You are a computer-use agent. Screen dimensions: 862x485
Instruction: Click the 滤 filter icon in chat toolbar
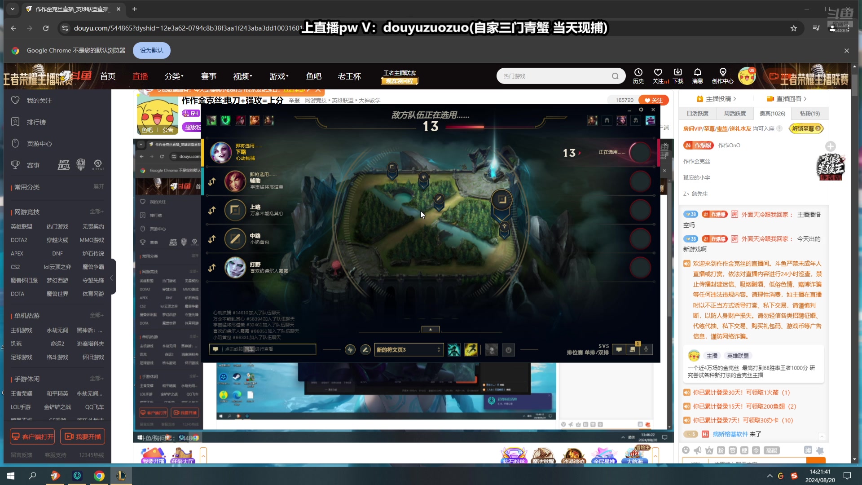808,450
